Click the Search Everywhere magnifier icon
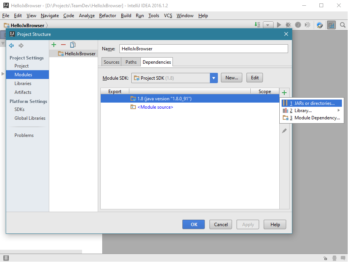The height and width of the screenshot is (262, 348). pyautogui.click(x=343, y=25)
